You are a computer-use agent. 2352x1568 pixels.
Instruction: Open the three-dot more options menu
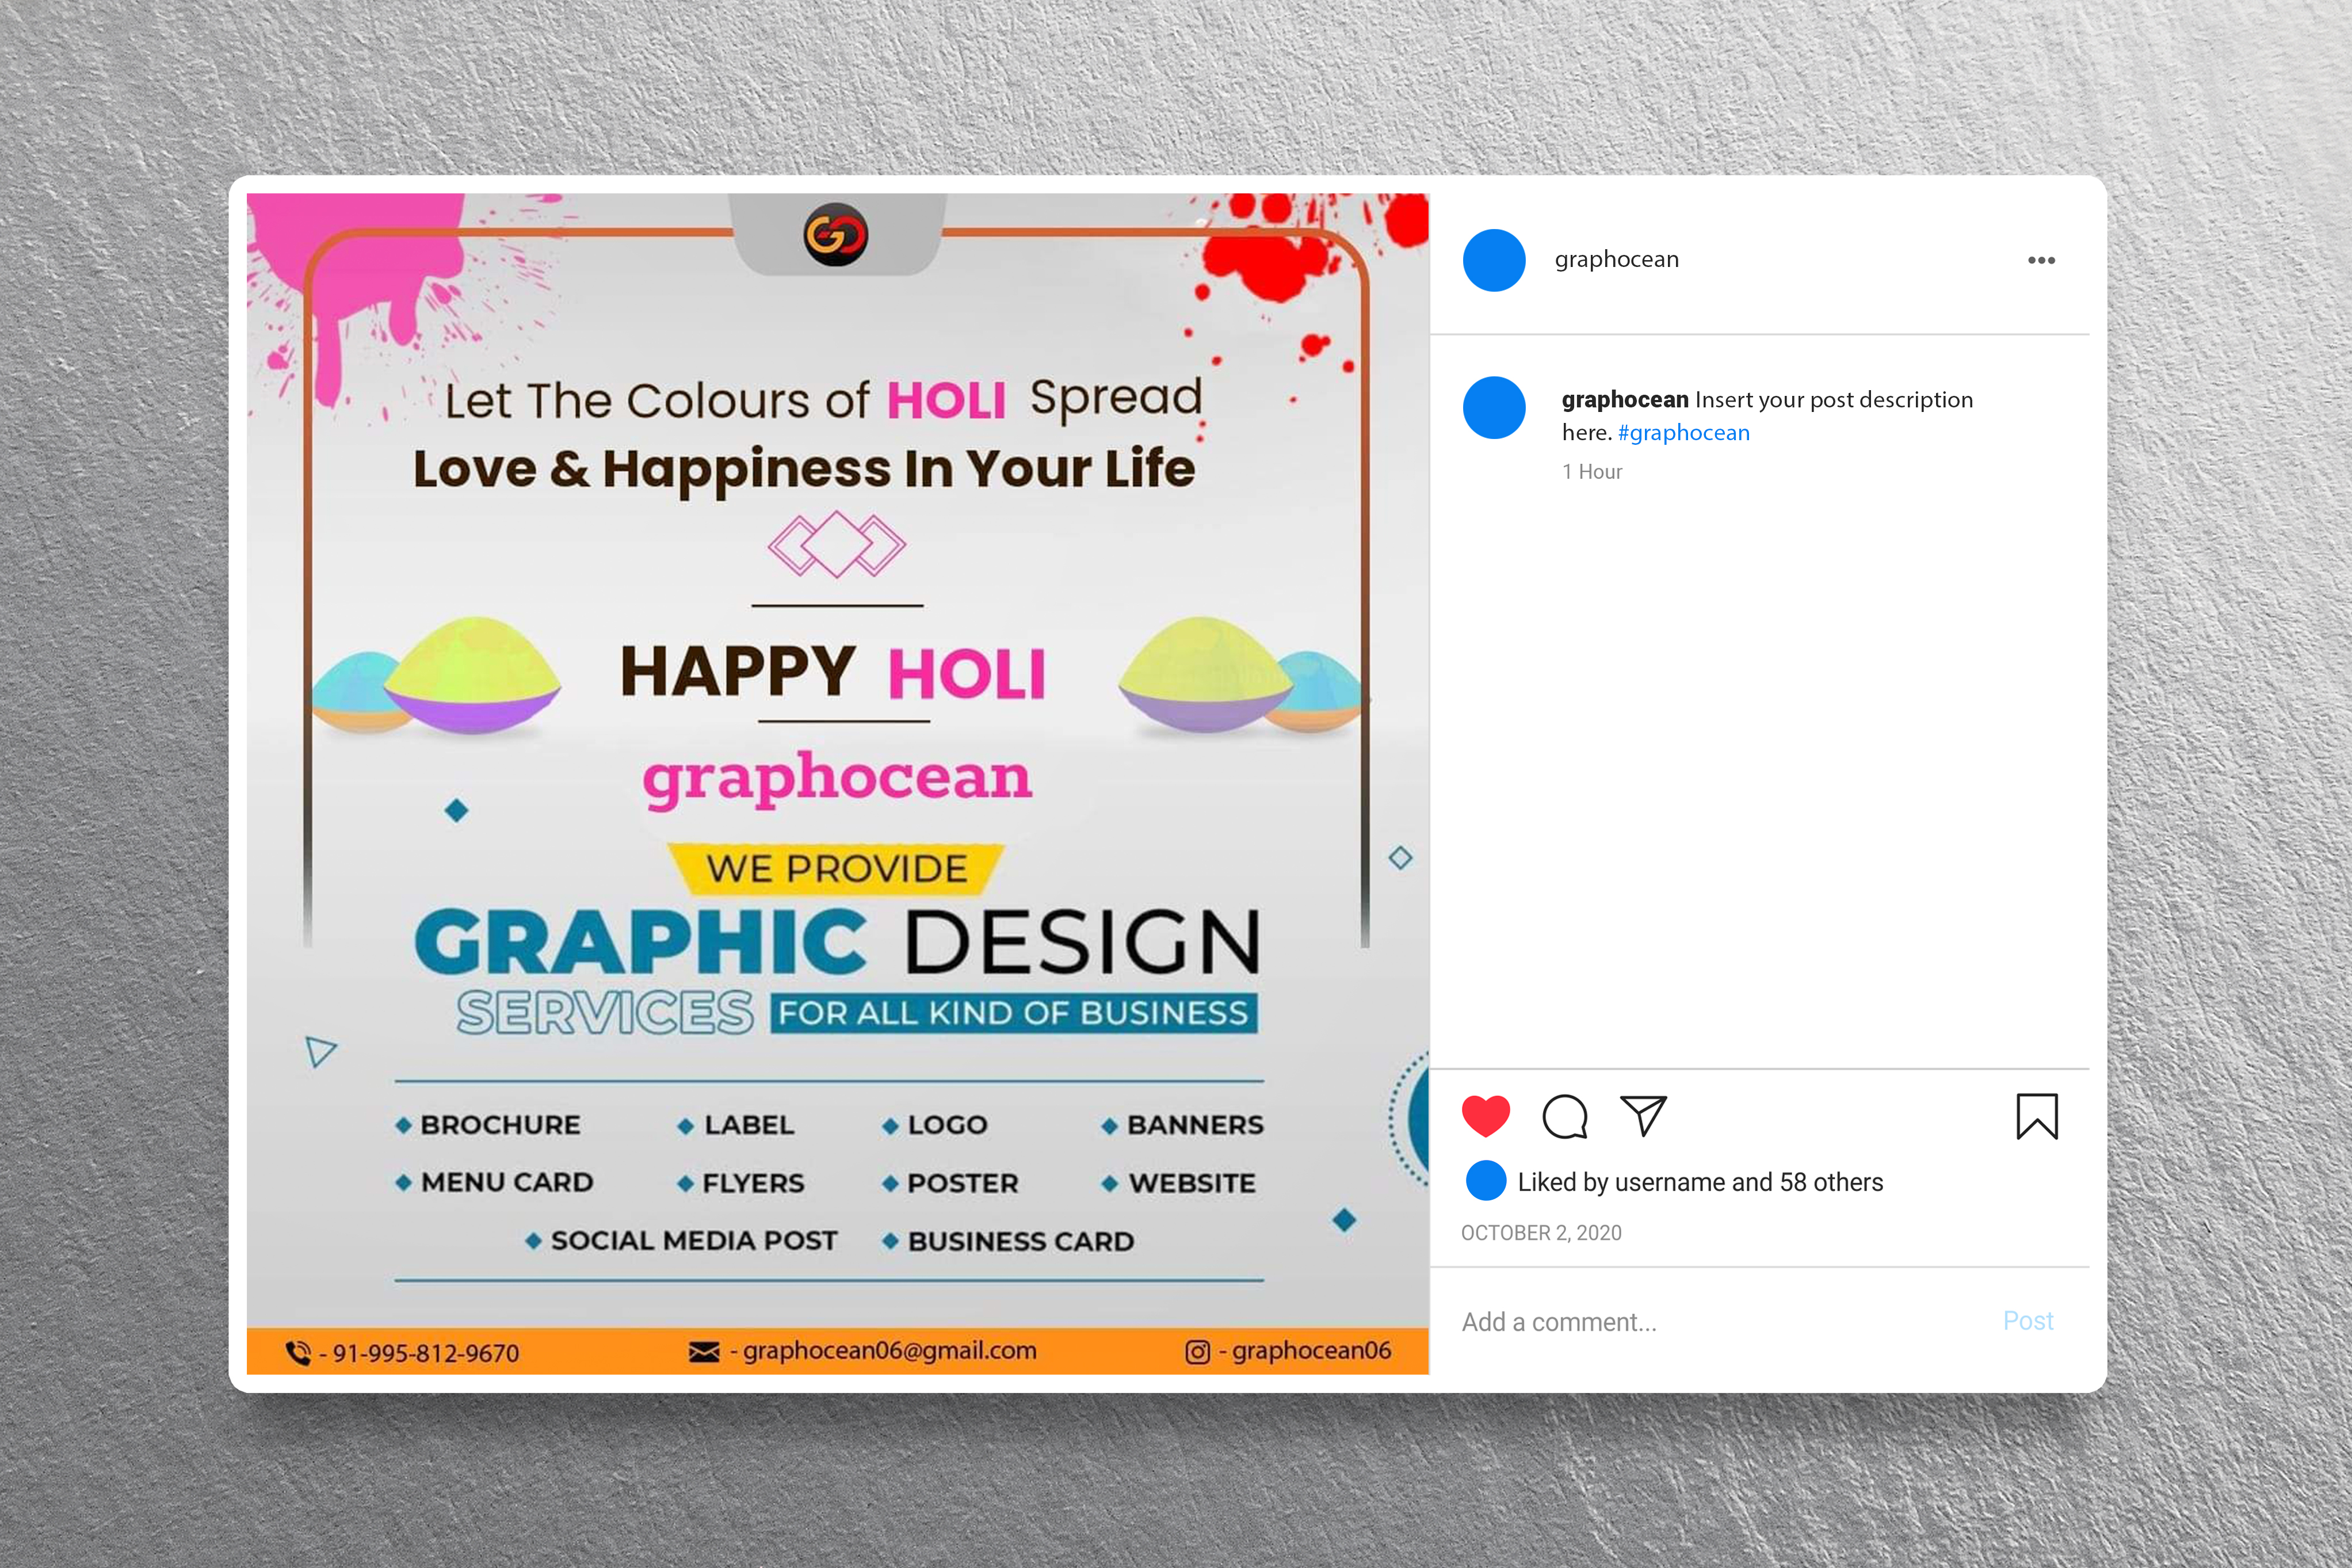[2041, 260]
